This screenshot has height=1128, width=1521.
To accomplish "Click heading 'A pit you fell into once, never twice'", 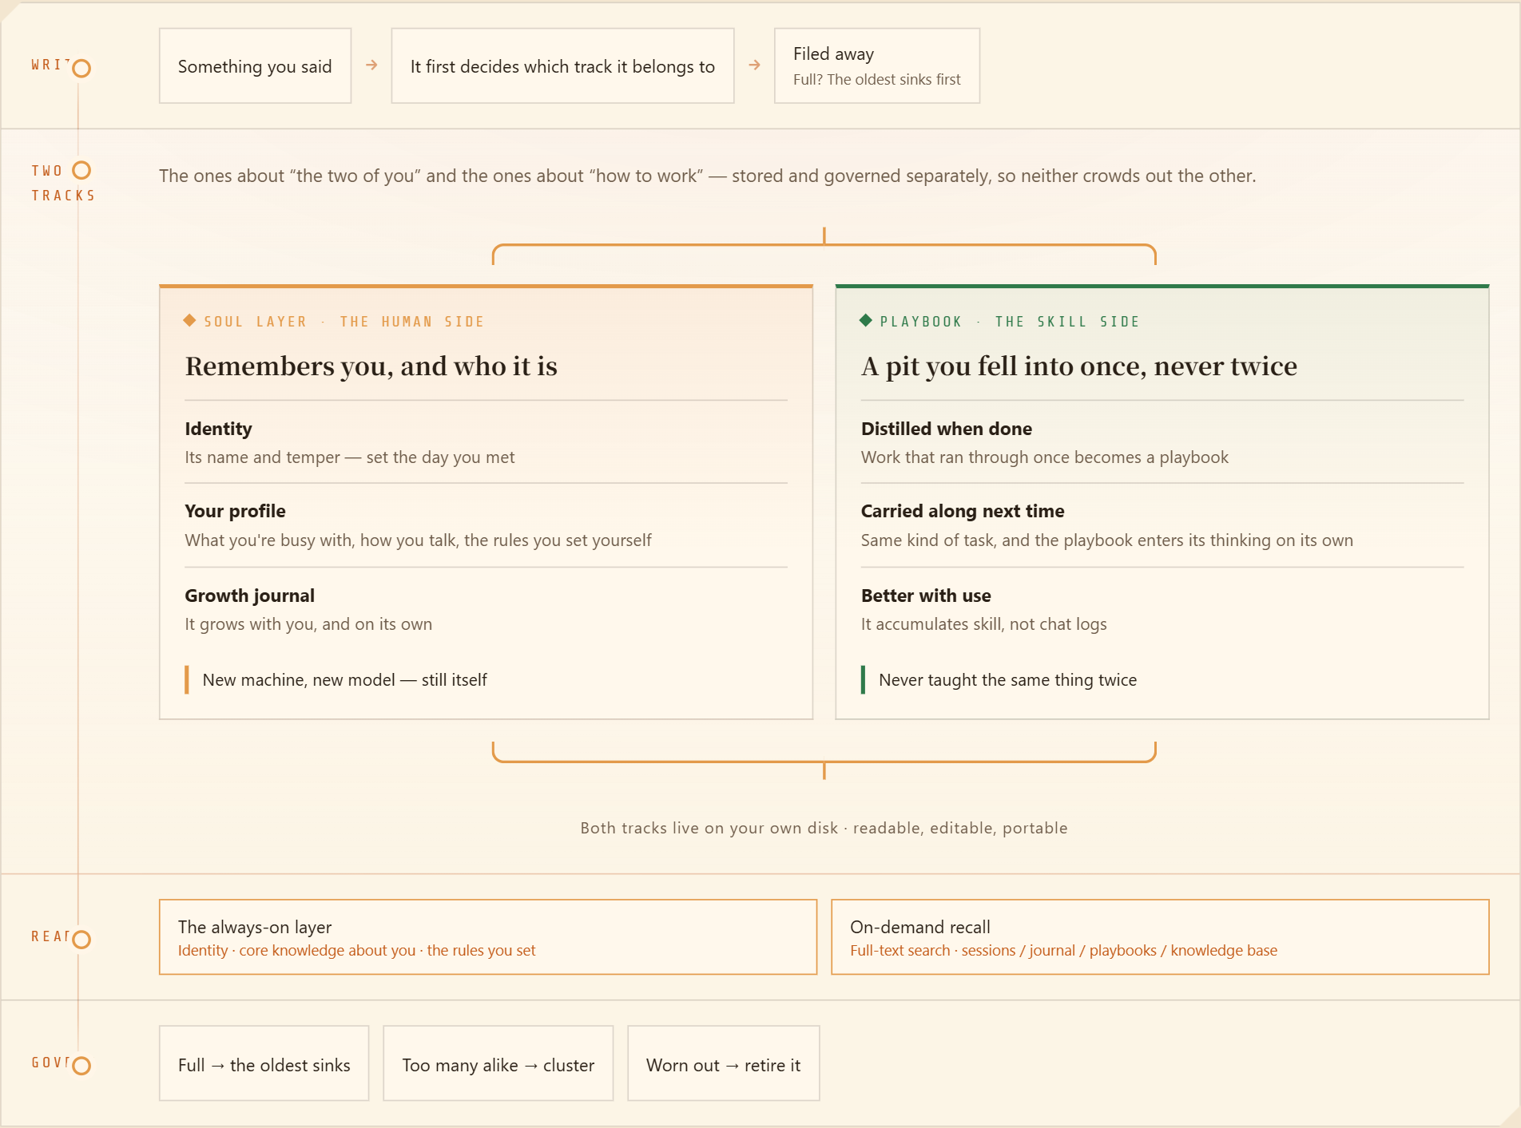I will tap(1079, 366).
